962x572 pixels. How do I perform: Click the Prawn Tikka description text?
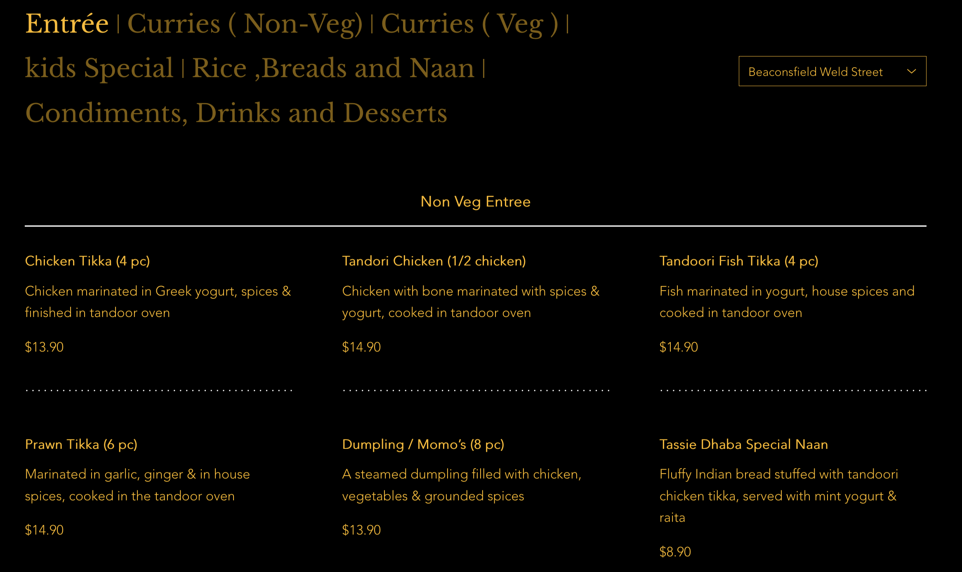pos(137,485)
